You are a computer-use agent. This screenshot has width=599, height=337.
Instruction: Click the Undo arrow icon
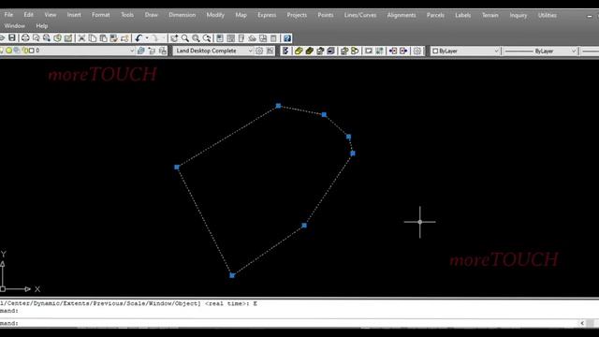[x=139, y=37]
